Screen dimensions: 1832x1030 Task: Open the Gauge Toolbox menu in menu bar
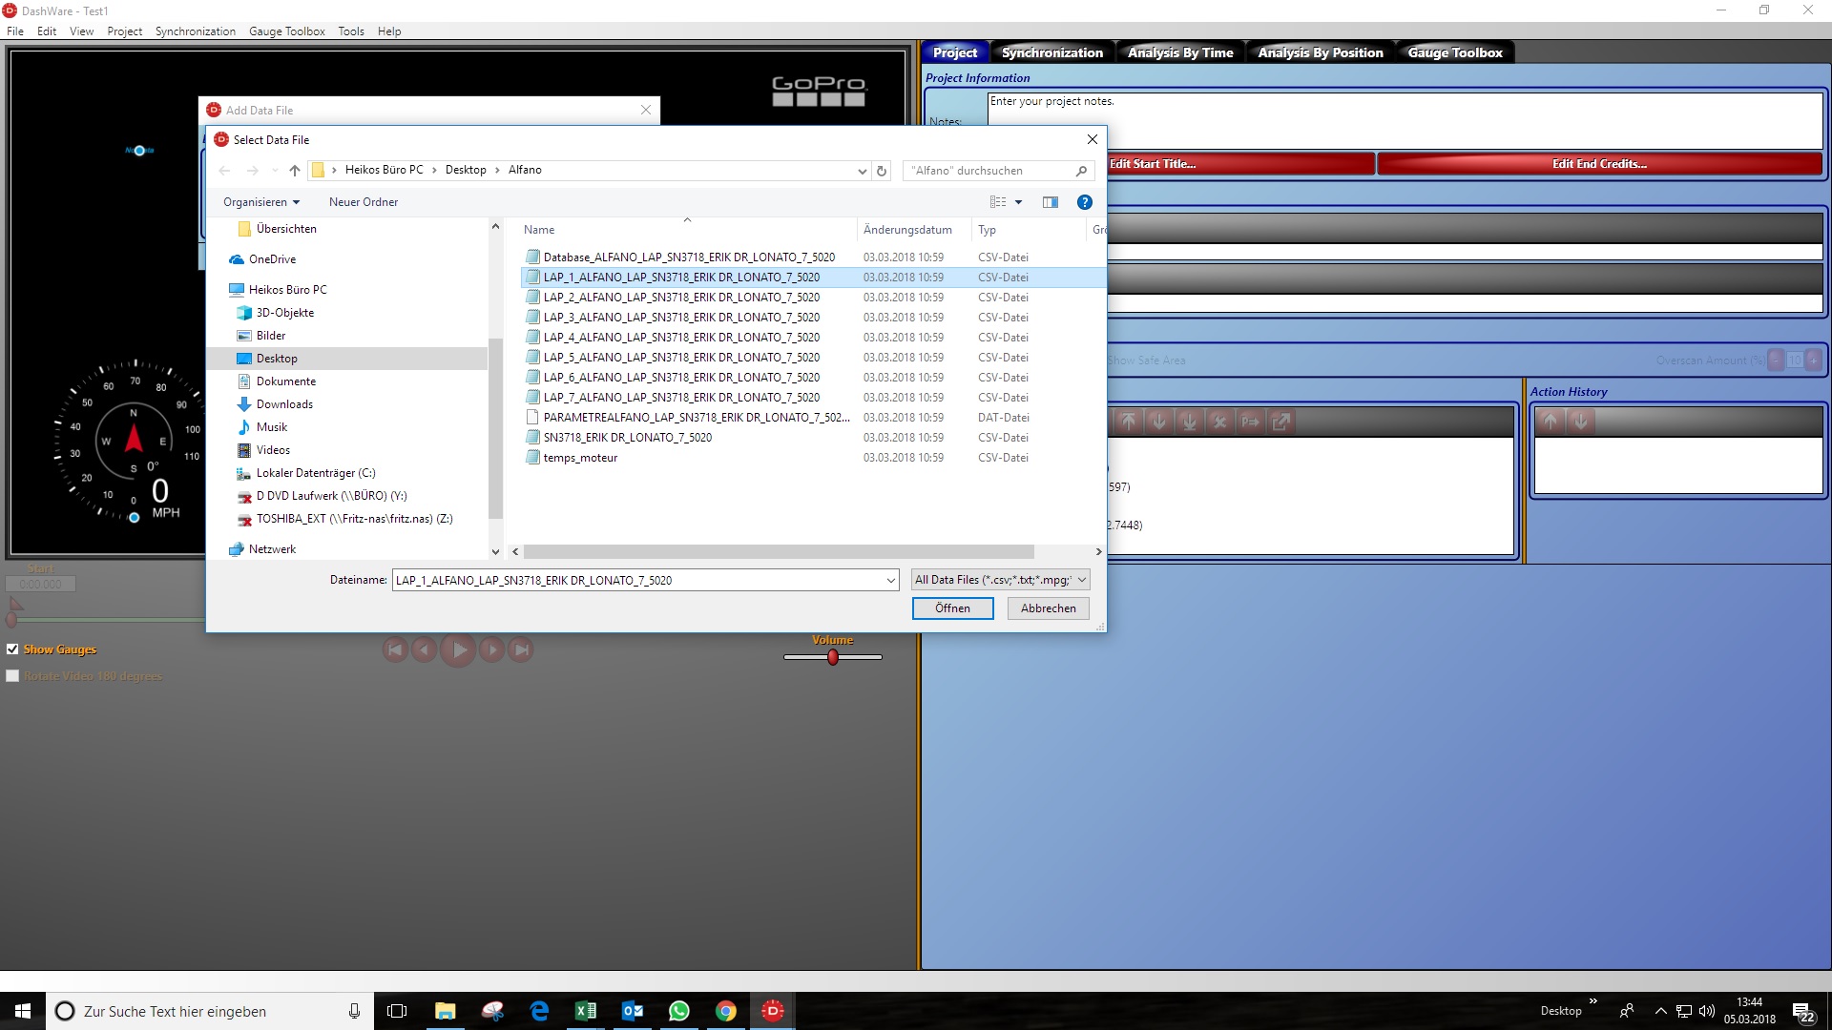pyautogui.click(x=286, y=31)
